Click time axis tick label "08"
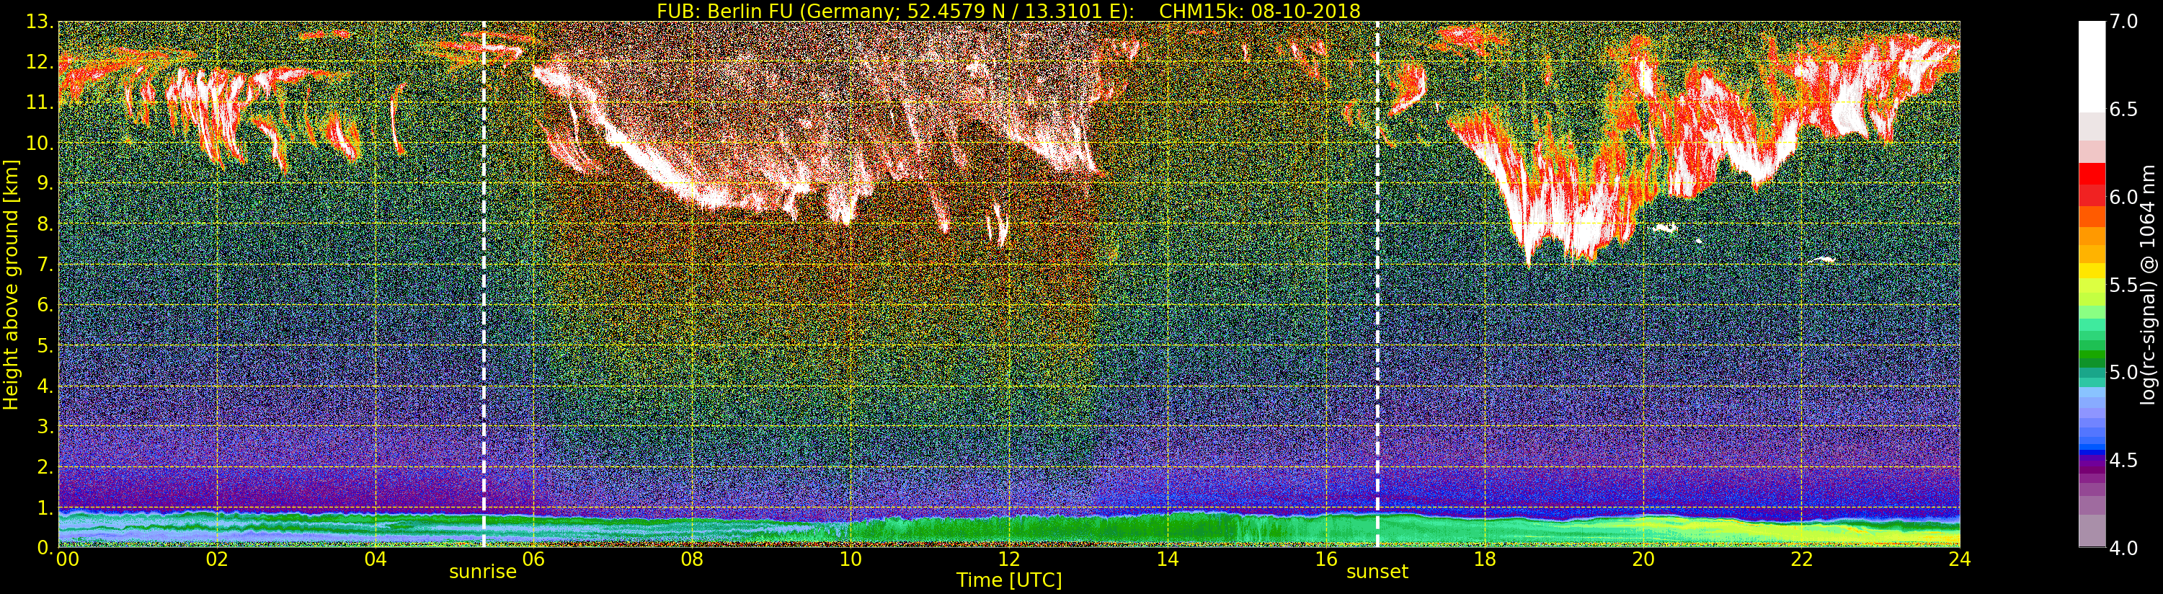Image resolution: width=2163 pixels, height=594 pixels. (693, 559)
